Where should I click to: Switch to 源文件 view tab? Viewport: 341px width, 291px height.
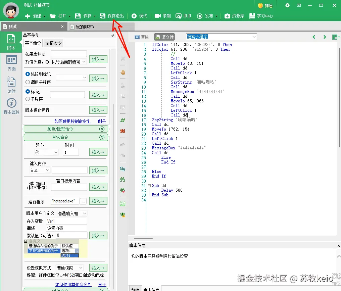click(165, 37)
